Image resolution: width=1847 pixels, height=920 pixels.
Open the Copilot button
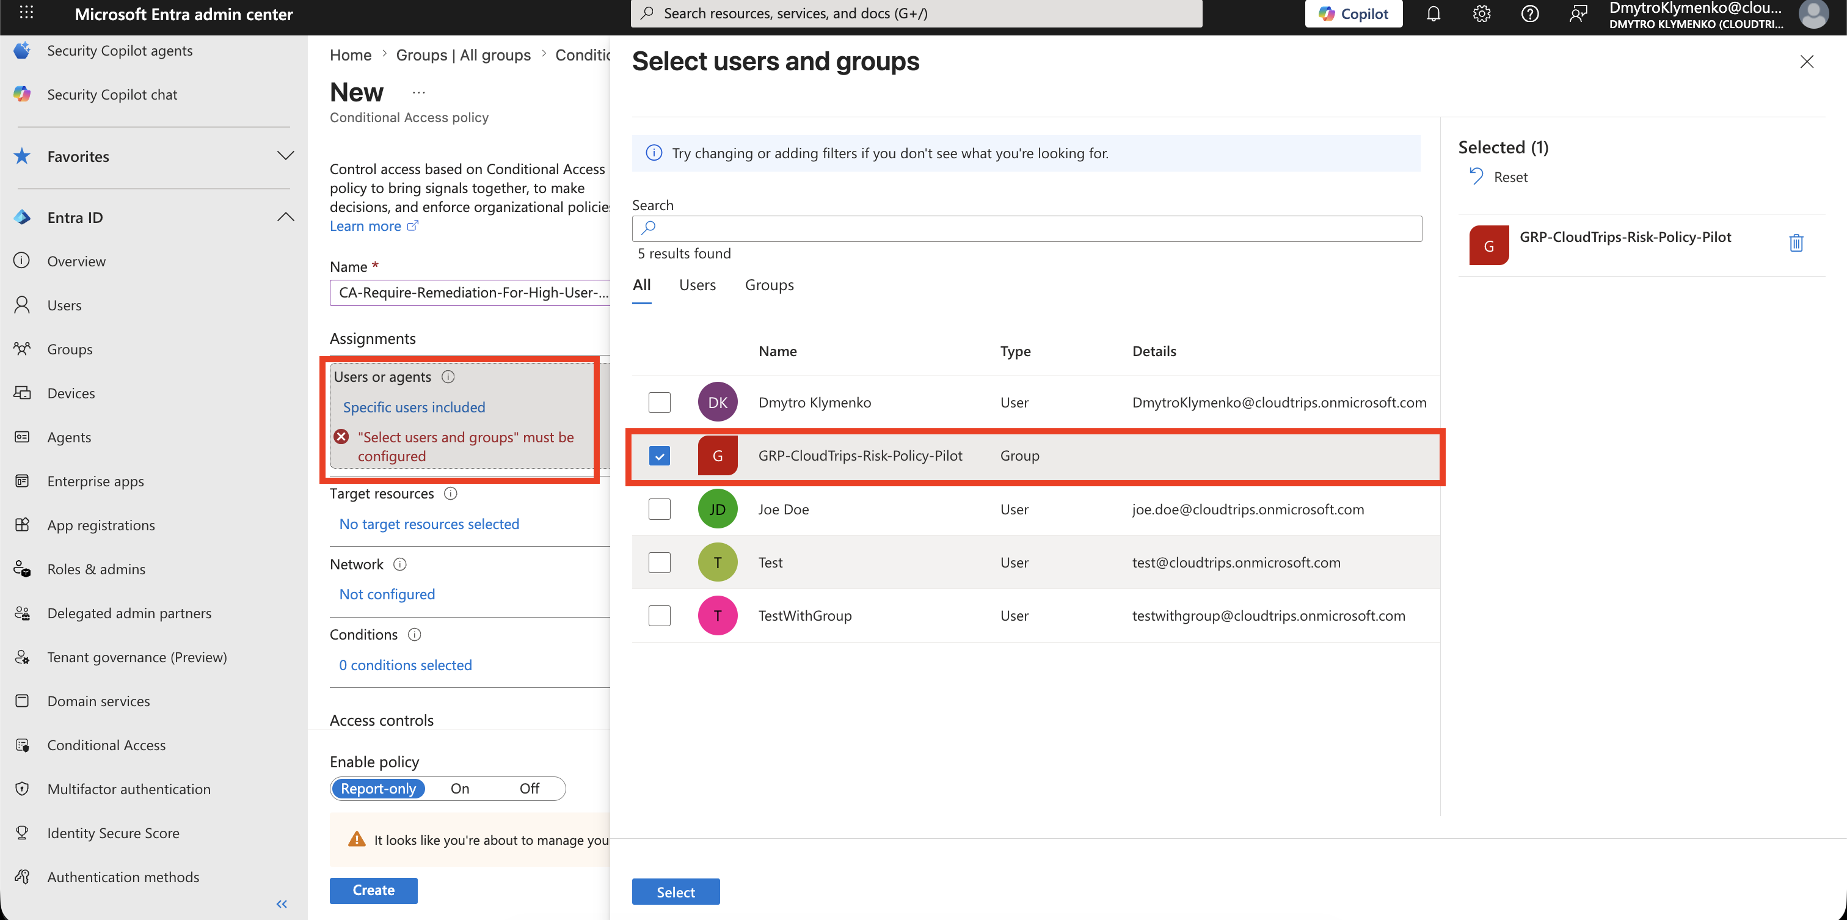point(1353,13)
